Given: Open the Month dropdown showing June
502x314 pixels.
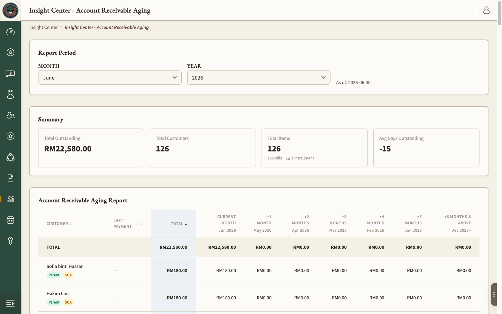Looking at the screenshot, I should tap(110, 77).
